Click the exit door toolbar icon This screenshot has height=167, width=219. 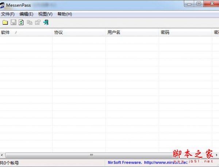pos(46,23)
